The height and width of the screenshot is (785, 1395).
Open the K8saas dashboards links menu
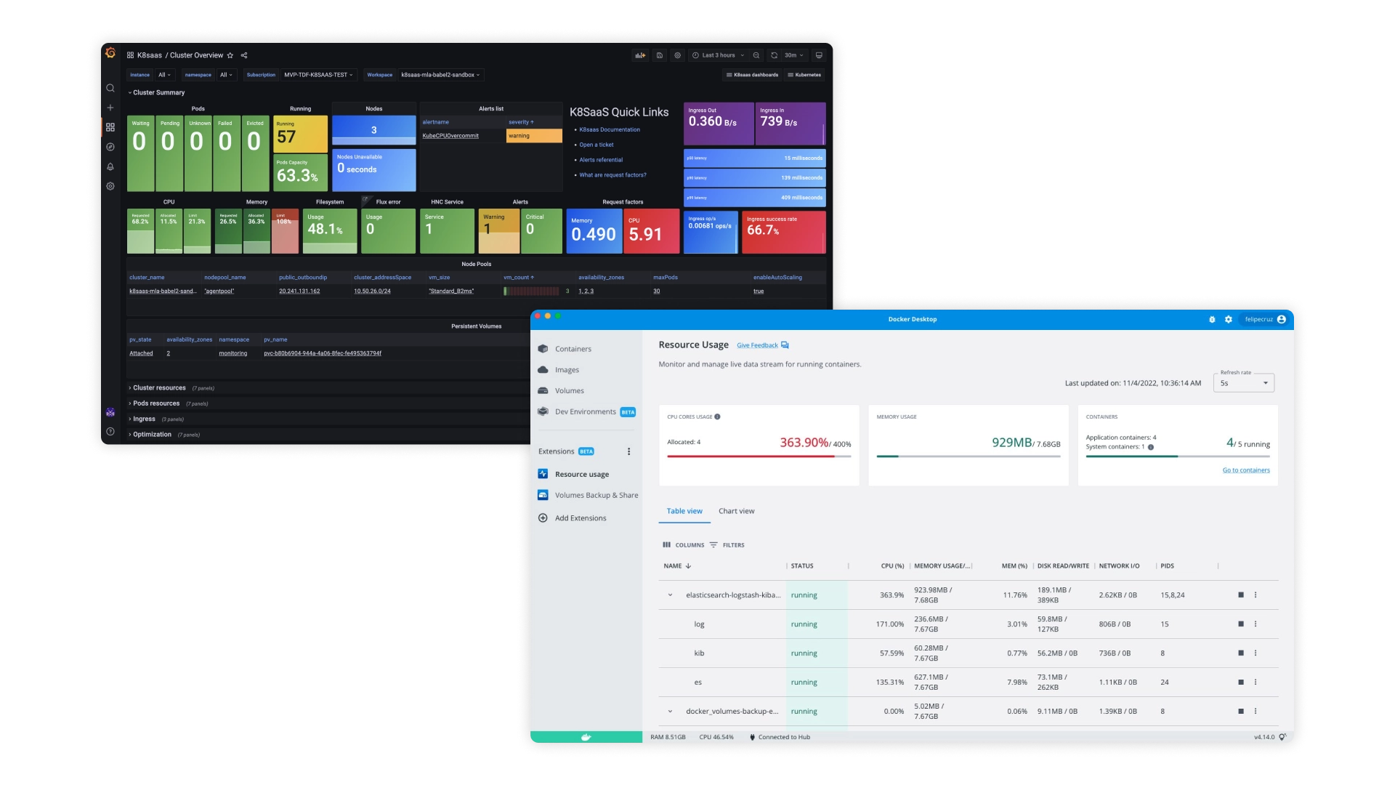tap(752, 75)
